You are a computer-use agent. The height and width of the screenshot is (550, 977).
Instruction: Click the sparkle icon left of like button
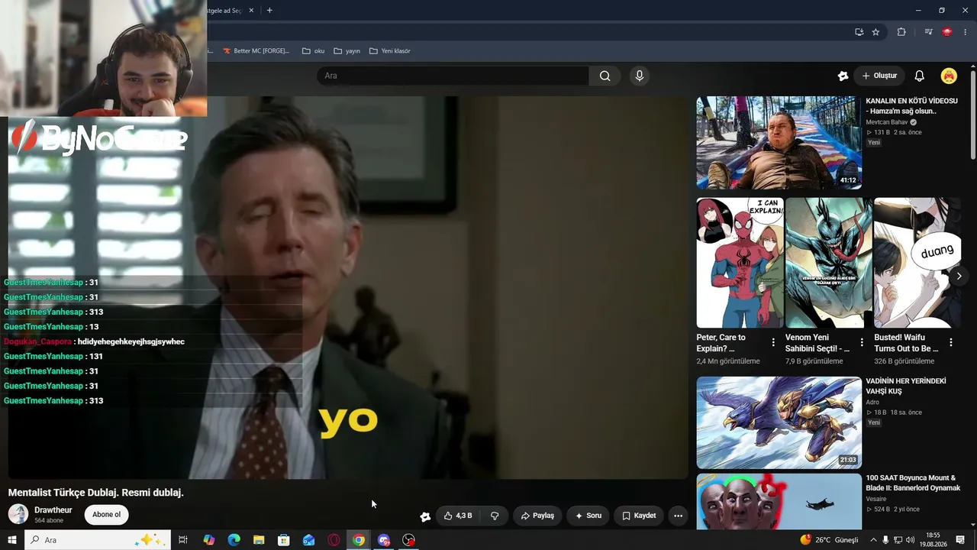(x=425, y=516)
